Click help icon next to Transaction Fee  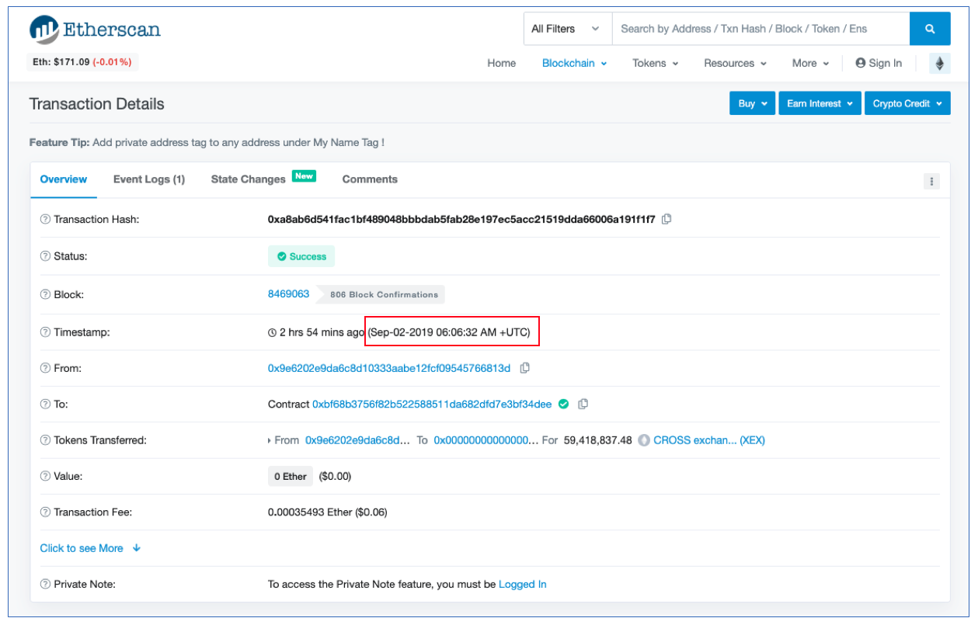[45, 512]
